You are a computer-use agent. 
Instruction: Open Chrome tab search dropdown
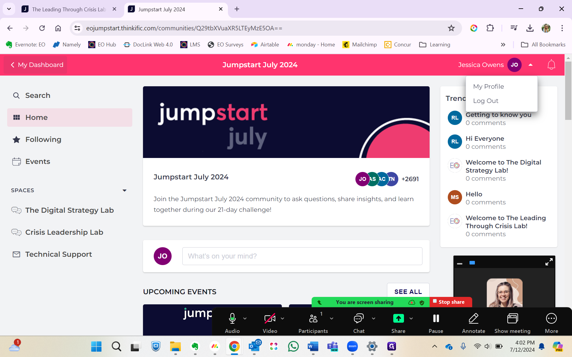tap(9, 9)
